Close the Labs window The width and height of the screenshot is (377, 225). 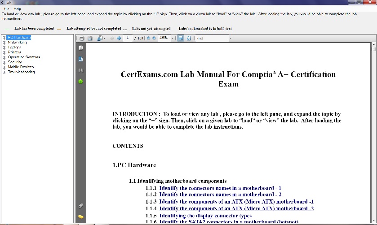pyautogui.click(x=371, y=2)
